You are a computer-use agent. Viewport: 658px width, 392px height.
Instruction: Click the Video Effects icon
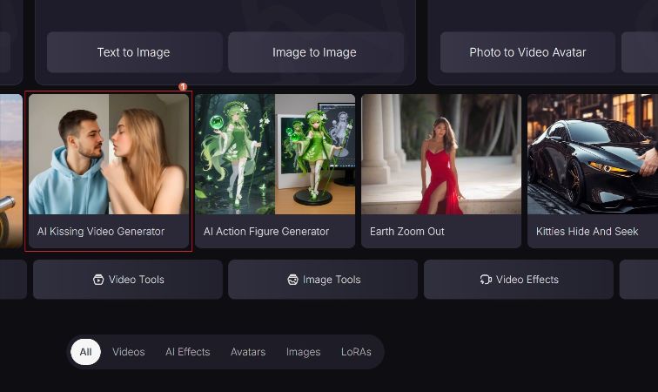click(x=486, y=280)
